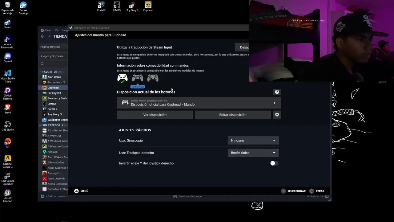Open the help question mark icon
Image resolution: width=394 pixels, height=222 pixels.
coord(277,92)
